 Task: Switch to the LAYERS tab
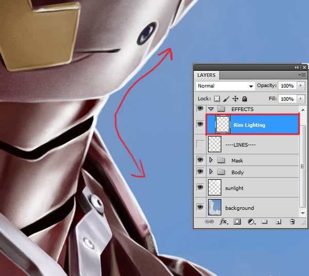click(x=207, y=76)
